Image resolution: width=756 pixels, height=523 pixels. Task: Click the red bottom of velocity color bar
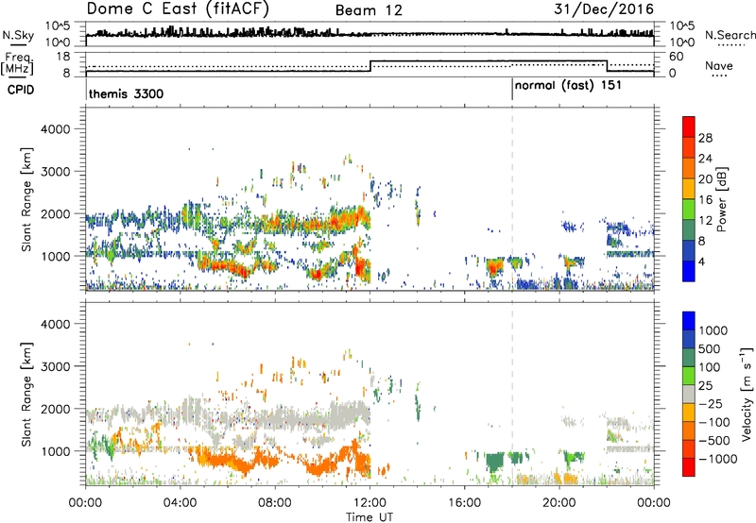click(x=689, y=467)
